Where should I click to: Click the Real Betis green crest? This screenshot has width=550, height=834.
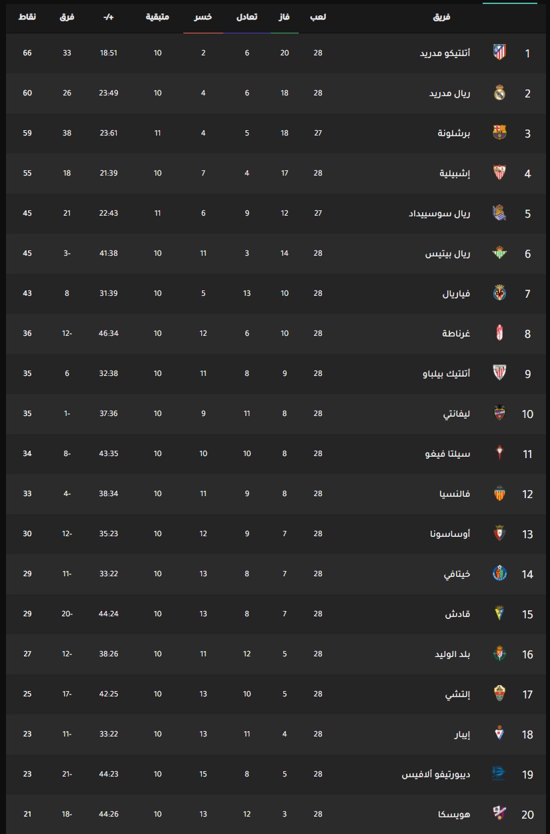click(x=499, y=253)
